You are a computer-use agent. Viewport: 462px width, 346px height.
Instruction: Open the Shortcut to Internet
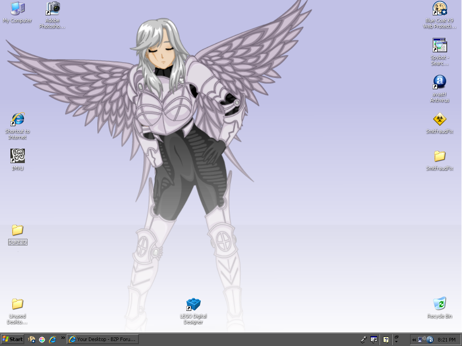coord(17,118)
